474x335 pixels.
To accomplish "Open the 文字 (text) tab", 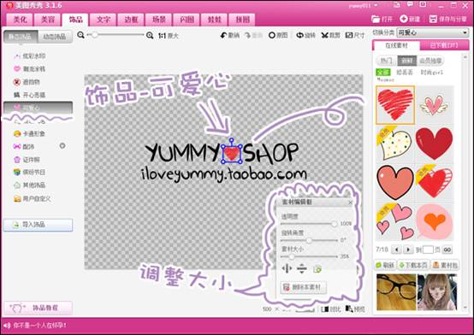I will coord(103,20).
